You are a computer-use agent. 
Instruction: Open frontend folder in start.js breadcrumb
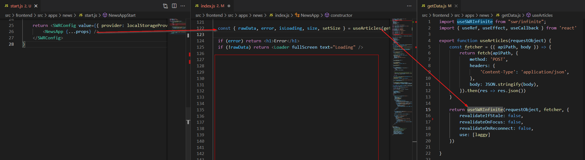(x=24, y=15)
